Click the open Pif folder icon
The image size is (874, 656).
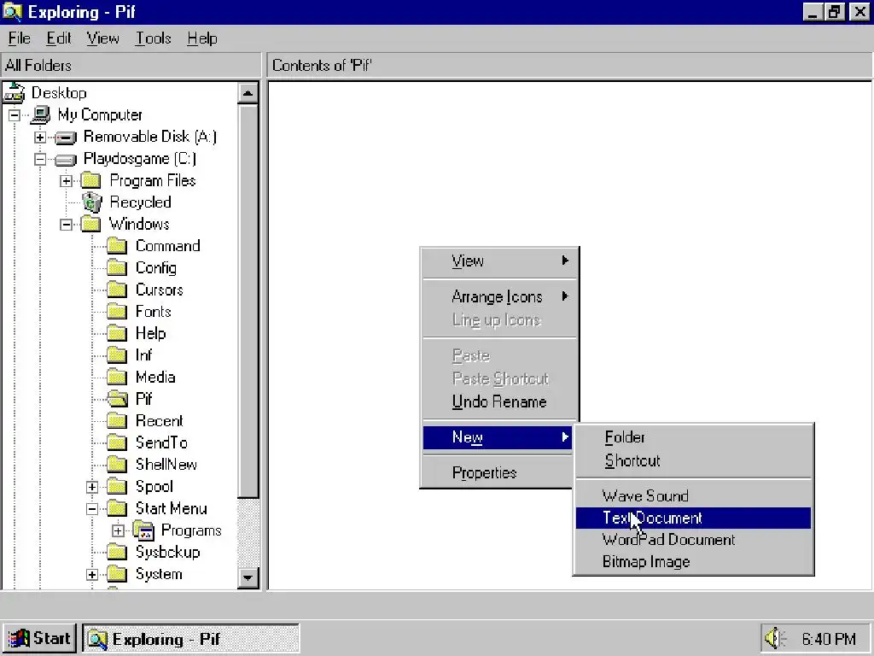117,399
